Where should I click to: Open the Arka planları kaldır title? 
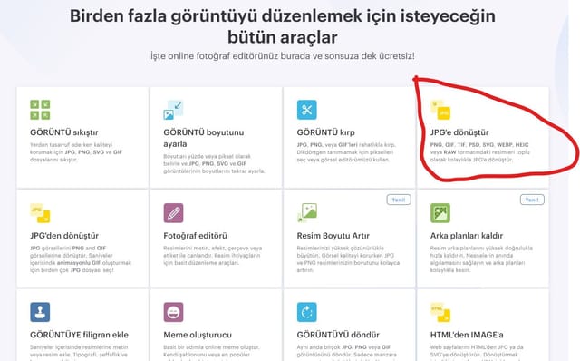(467, 236)
